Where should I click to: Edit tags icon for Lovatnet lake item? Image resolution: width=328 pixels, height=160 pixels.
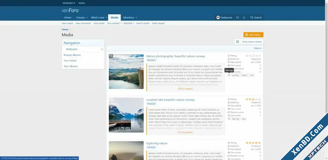[229, 119]
